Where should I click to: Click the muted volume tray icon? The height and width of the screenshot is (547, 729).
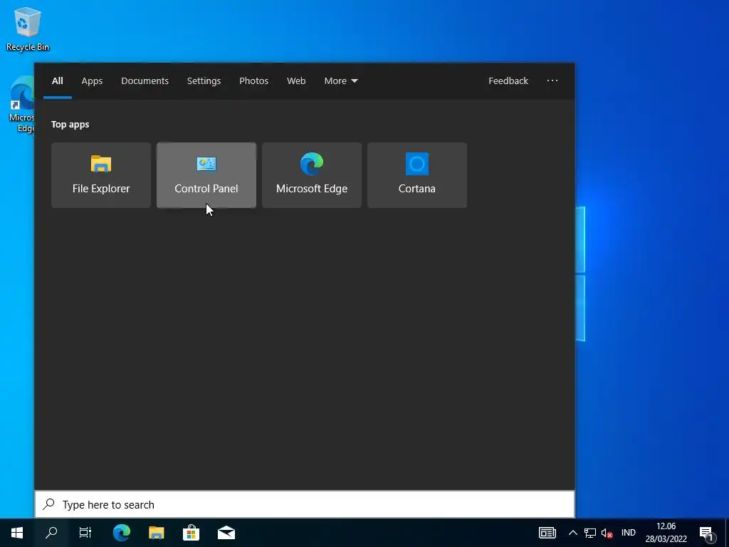[x=607, y=533]
